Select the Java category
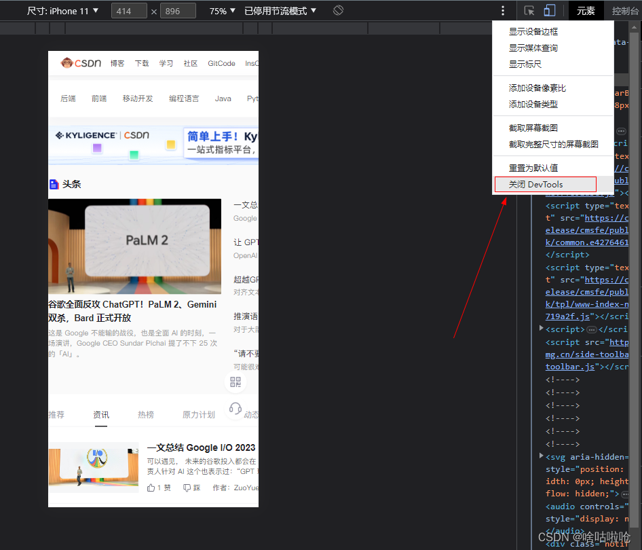This screenshot has width=642, height=550. 223,98
